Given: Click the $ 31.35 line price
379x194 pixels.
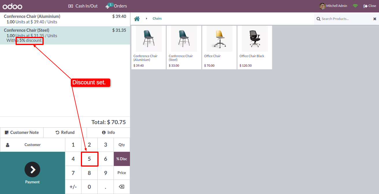Looking at the screenshot, I should (x=119, y=30).
